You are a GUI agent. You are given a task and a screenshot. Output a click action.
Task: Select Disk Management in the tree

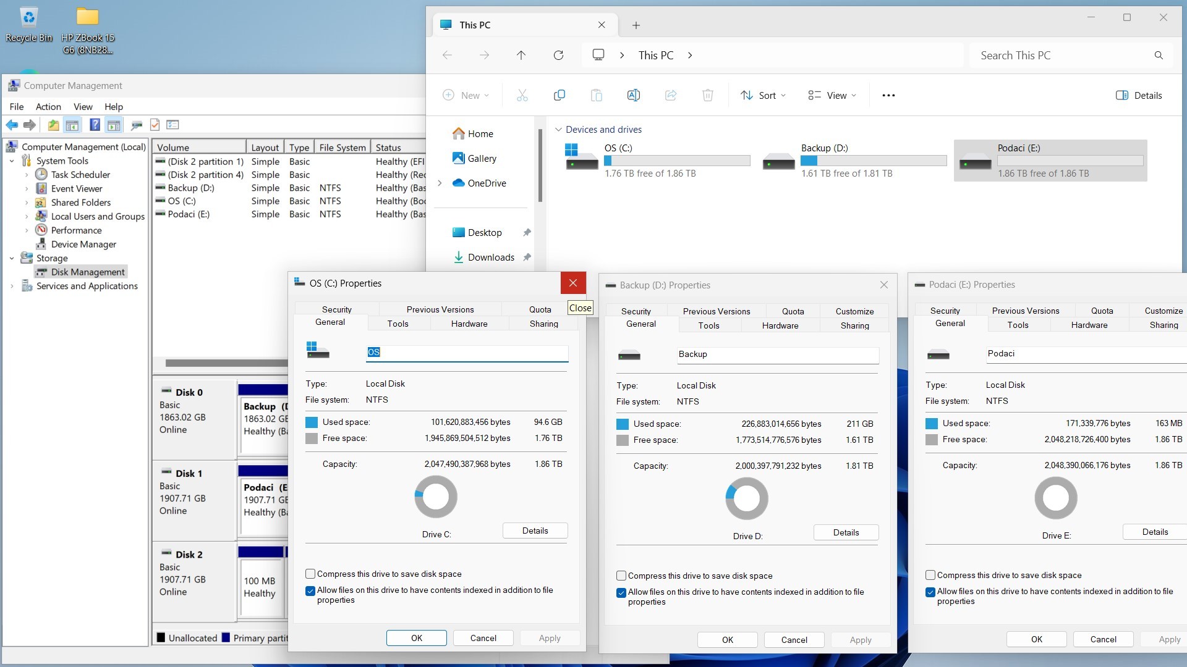[x=81, y=272]
